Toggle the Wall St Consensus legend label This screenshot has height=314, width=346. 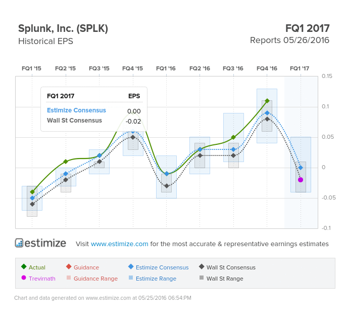pyautogui.click(x=231, y=267)
